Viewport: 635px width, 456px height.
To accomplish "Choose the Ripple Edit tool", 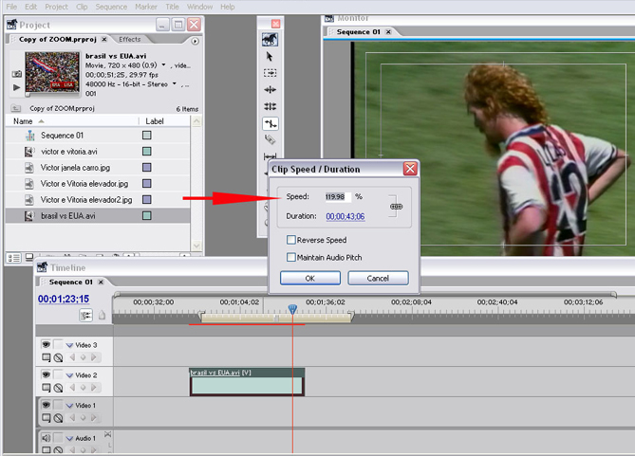I will [271, 90].
